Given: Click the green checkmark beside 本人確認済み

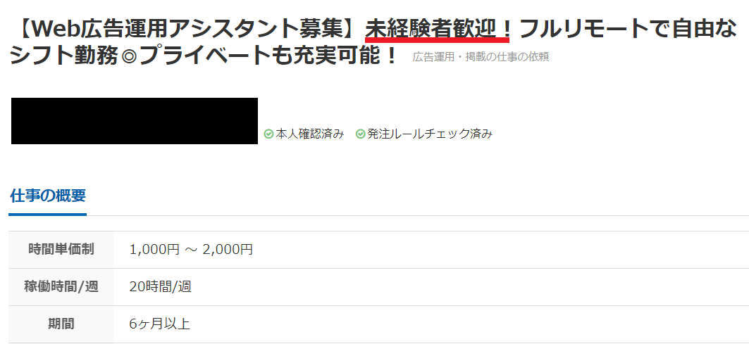Looking at the screenshot, I should (268, 134).
